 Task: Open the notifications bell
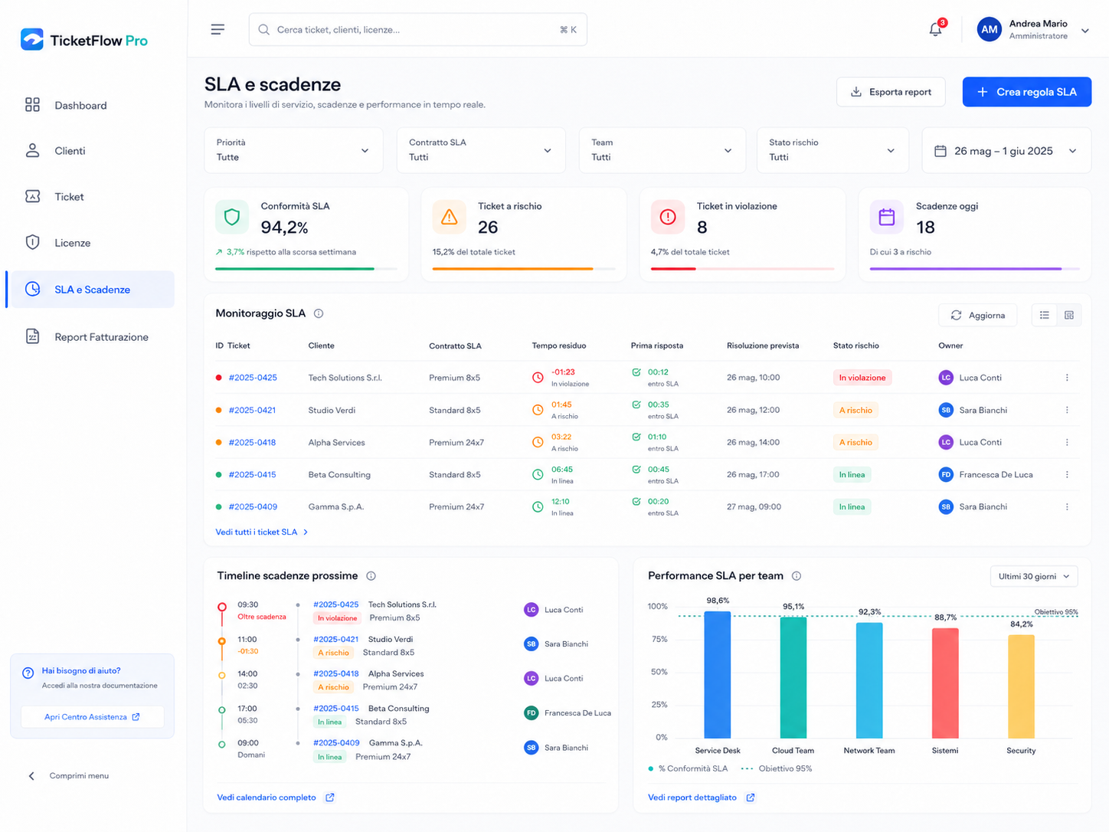click(935, 30)
